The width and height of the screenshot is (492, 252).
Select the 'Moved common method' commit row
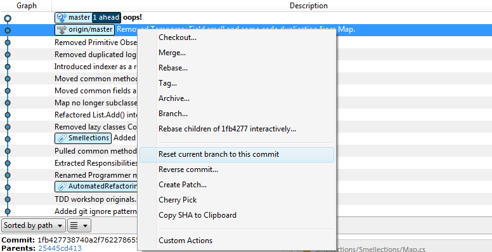click(68, 79)
